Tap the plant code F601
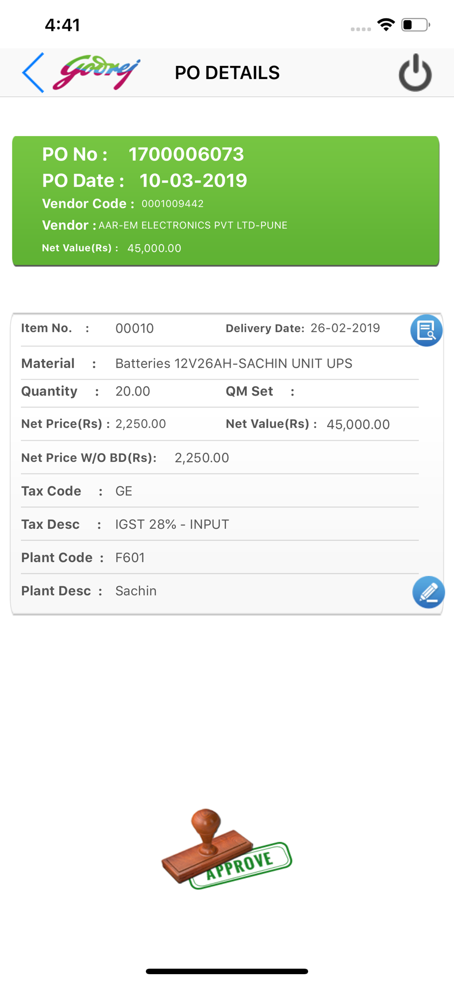This screenshot has width=454, height=983. tap(130, 557)
